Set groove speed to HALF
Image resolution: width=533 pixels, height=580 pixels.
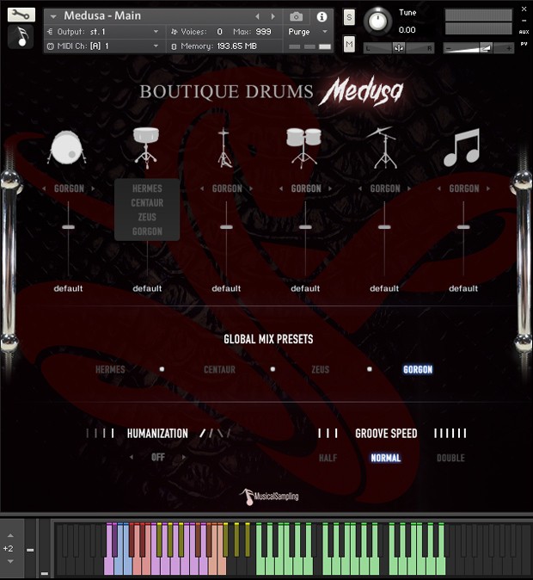[328, 458]
